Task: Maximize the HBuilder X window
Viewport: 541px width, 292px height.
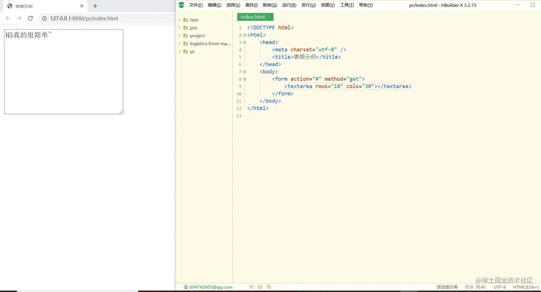Action: 533,5
